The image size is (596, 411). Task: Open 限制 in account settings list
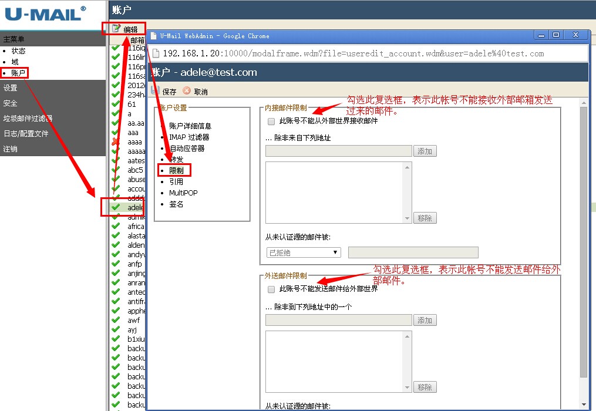(x=176, y=171)
